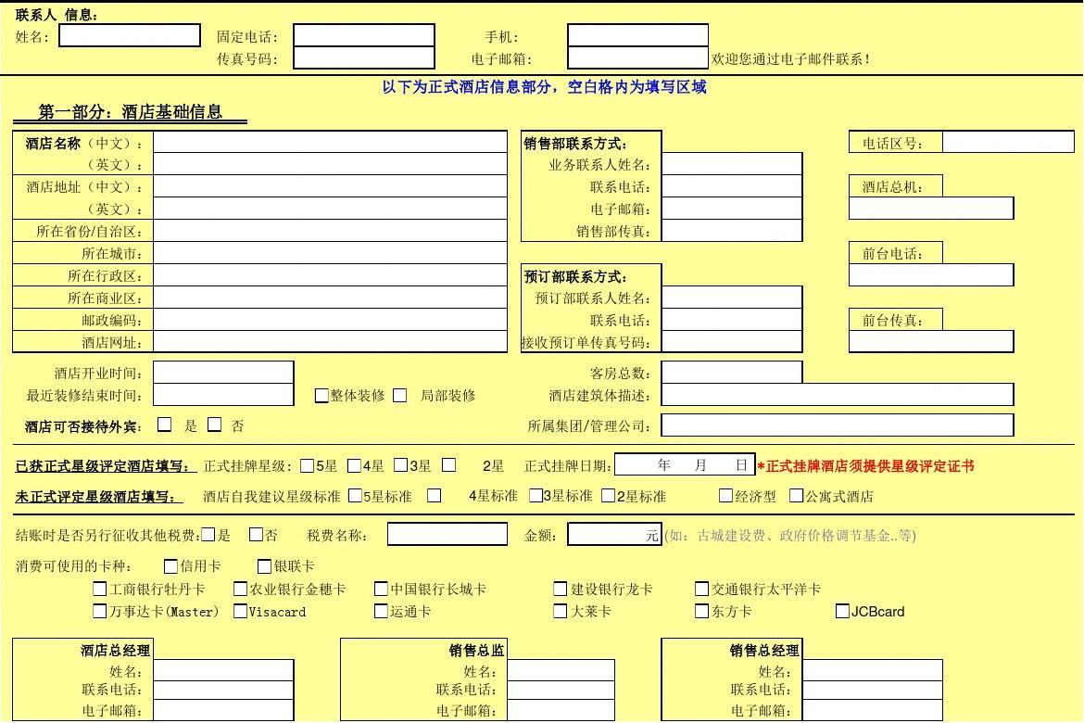
Task: Click the 预订部联系人姓名 field
Action: pos(732,297)
